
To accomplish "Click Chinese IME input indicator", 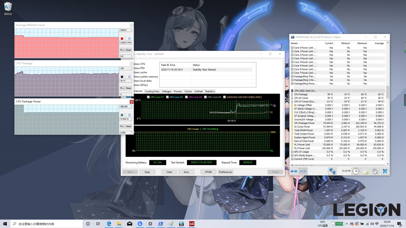I will 377,224.
